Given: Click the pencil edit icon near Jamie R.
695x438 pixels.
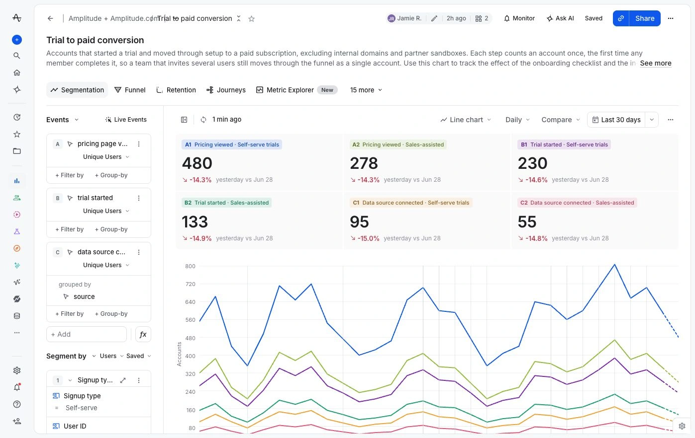Looking at the screenshot, I should click(x=434, y=18).
